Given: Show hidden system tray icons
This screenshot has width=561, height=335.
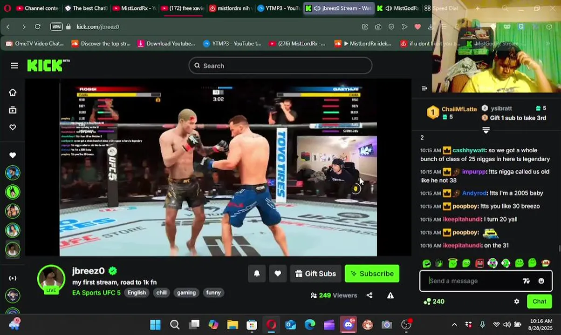Looking at the screenshot, I should pos(454,325).
